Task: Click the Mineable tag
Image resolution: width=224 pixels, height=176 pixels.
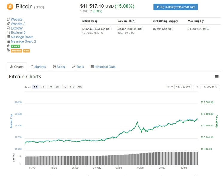Action: [16, 51]
